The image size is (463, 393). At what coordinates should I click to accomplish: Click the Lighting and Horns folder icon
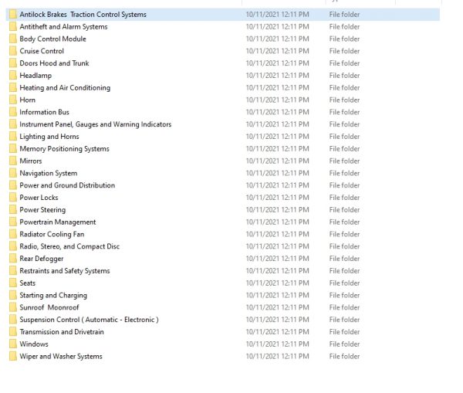pos(12,137)
